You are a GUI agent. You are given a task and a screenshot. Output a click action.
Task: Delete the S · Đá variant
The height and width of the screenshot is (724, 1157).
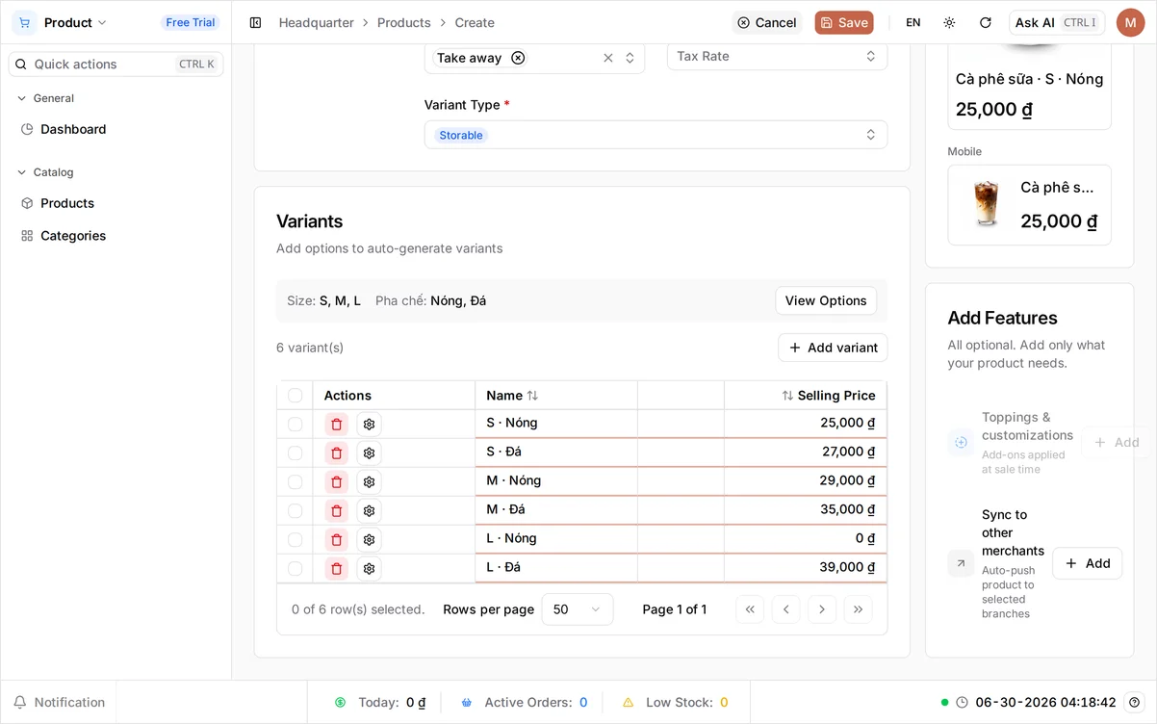(336, 453)
